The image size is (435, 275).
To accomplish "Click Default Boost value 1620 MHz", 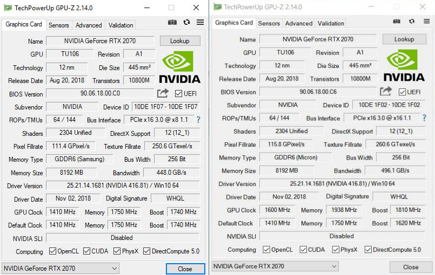I will 408,223.
